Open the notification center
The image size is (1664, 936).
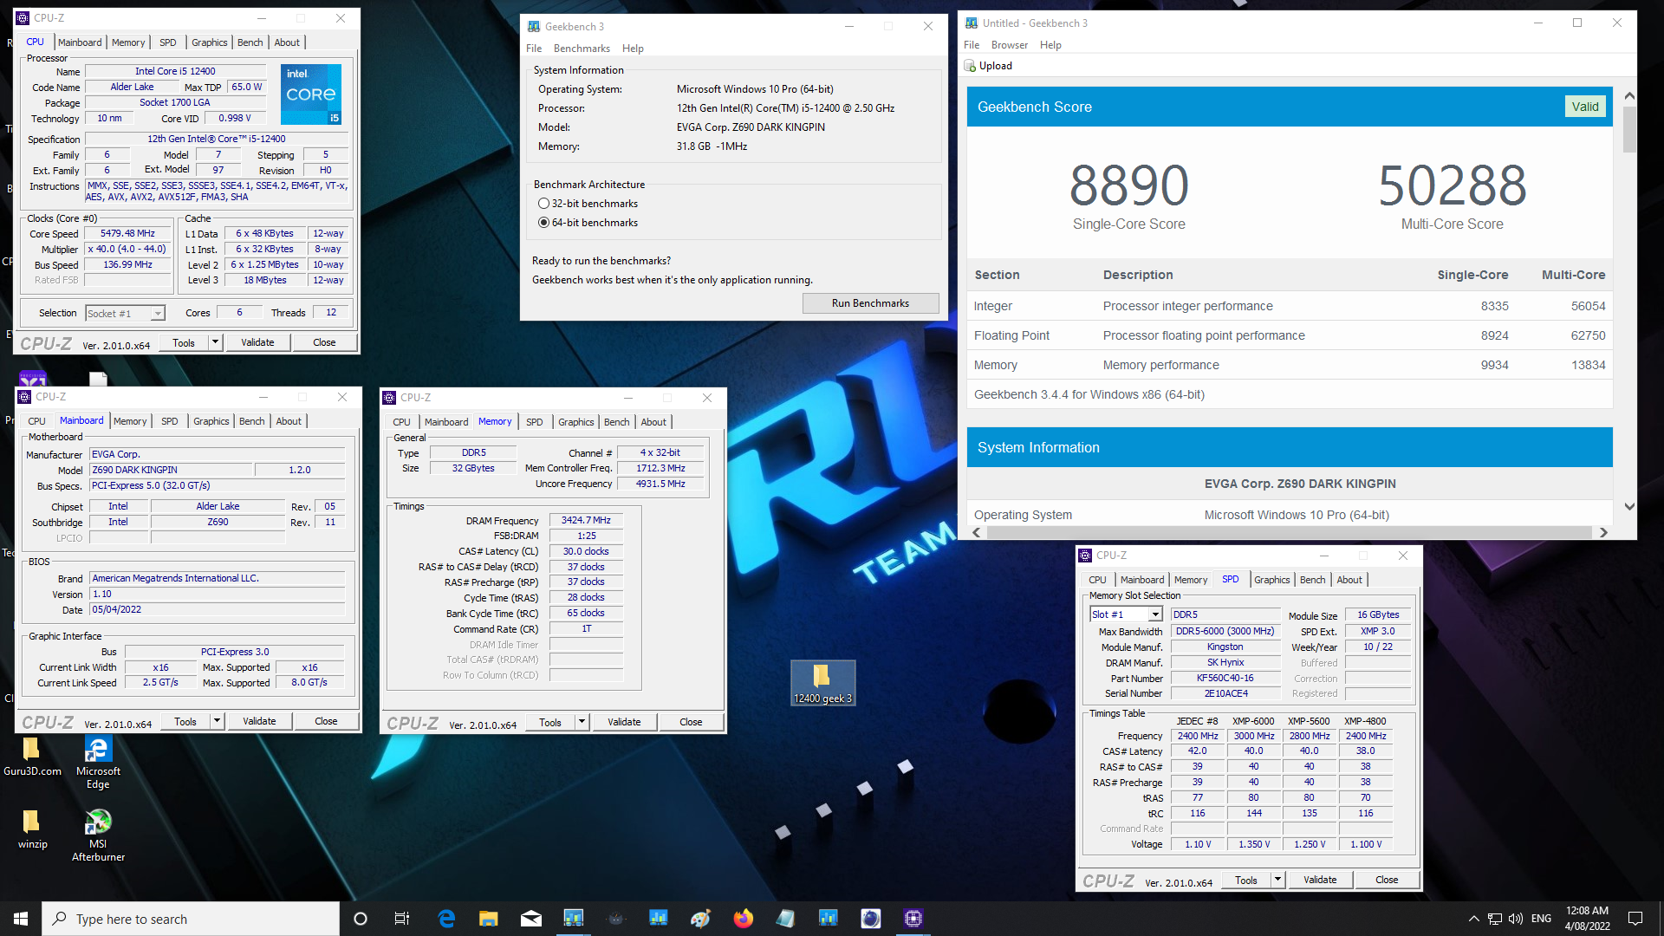[x=1635, y=919]
